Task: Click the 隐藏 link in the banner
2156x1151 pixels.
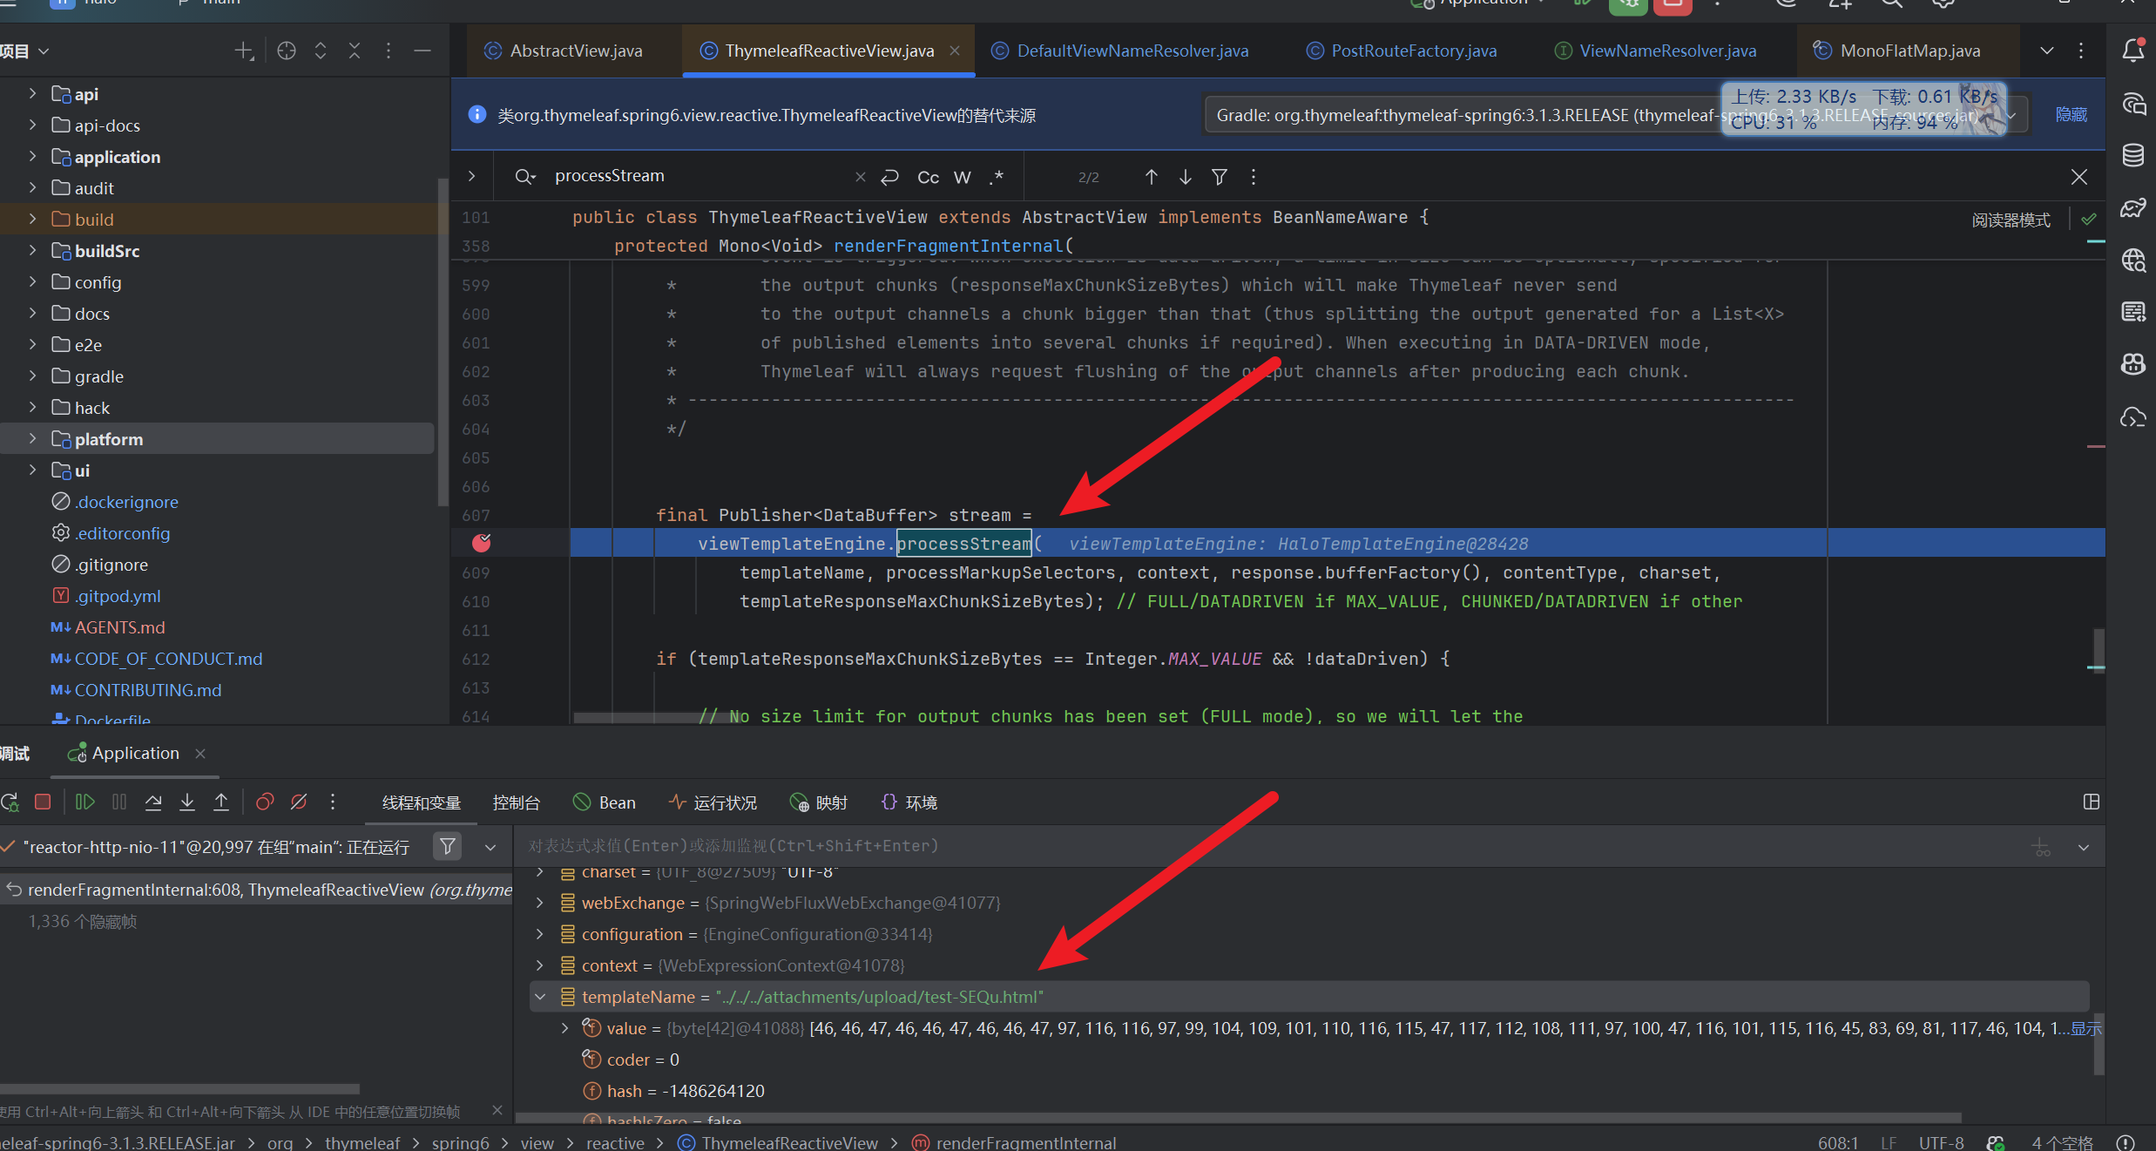Action: pyautogui.click(x=2072, y=115)
